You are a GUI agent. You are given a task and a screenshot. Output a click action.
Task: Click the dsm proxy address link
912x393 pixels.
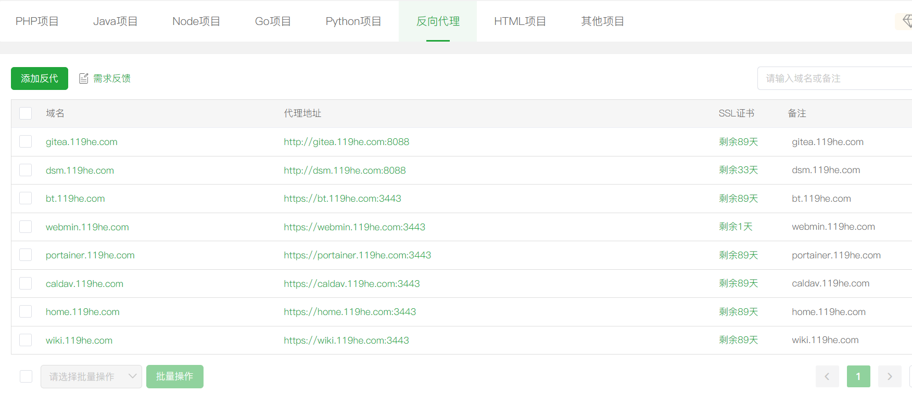pyautogui.click(x=345, y=171)
